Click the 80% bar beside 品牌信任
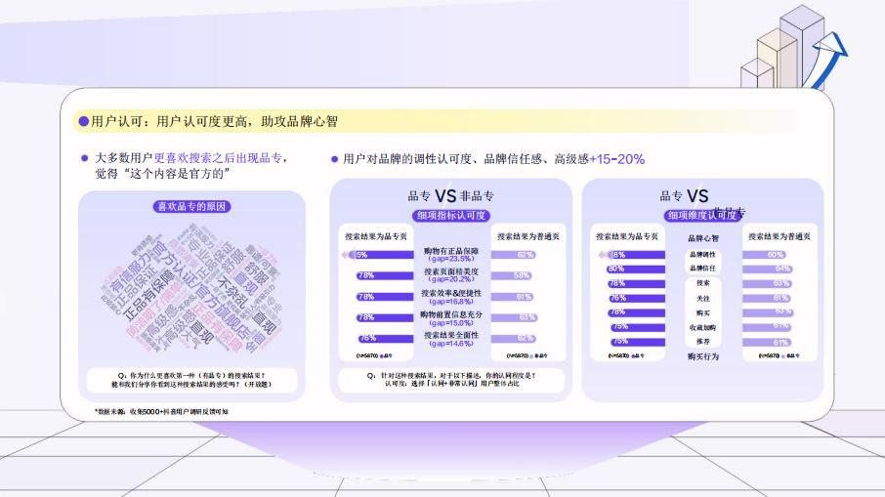The height and width of the screenshot is (497, 885). click(x=636, y=269)
